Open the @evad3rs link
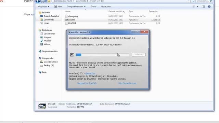 pos(90,73)
